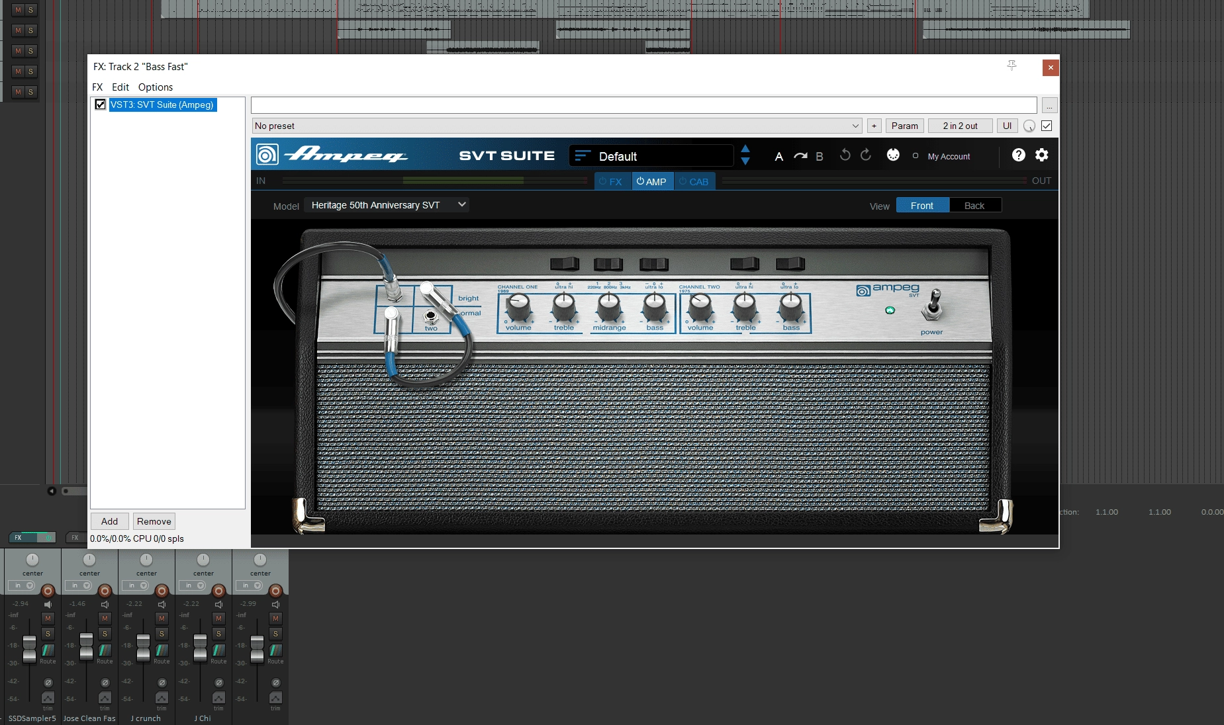This screenshot has width=1224, height=725.
Task: Step to previous preset with up arrow
Action: point(745,149)
